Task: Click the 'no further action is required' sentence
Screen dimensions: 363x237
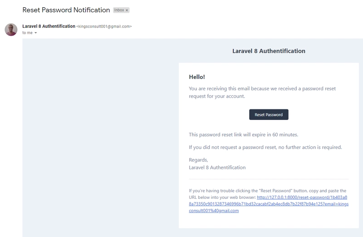Action: pyautogui.click(x=265, y=148)
